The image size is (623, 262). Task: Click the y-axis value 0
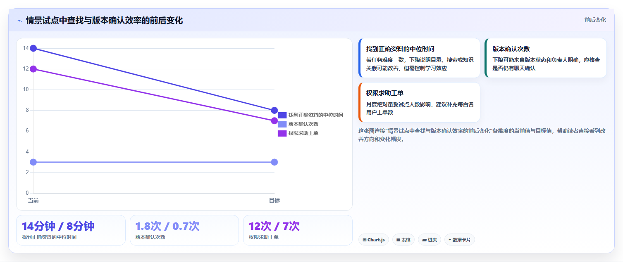coord(27,193)
